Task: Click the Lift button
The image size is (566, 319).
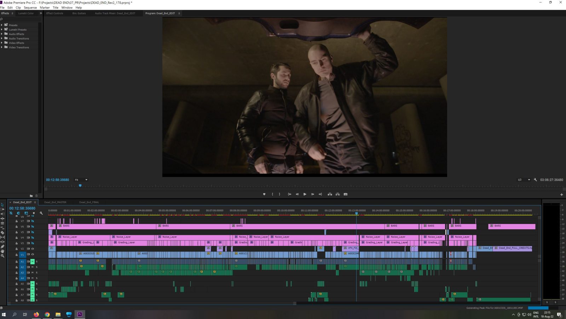Action: [330, 194]
